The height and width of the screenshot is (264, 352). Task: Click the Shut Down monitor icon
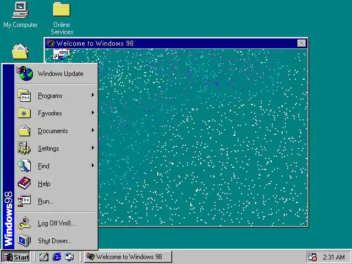(x=24, y=240)
